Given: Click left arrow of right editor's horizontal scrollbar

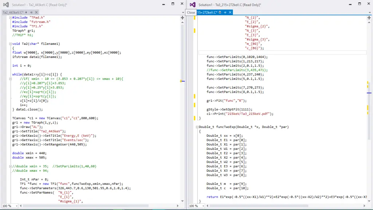Looking at the screenshot, I should [207, 206].
